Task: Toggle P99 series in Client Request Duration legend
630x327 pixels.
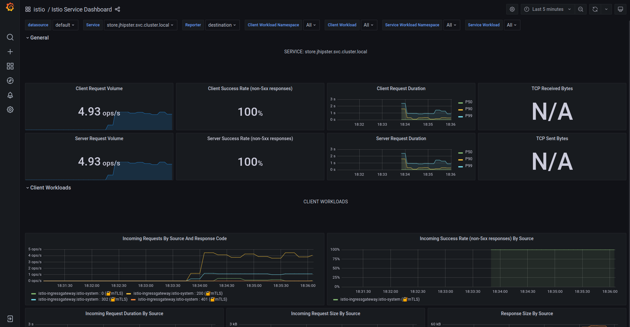Action: click(468, 116)
